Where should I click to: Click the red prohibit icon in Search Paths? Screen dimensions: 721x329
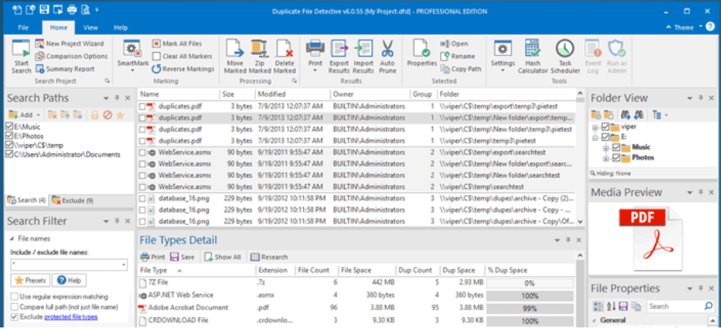click(108, 115)
